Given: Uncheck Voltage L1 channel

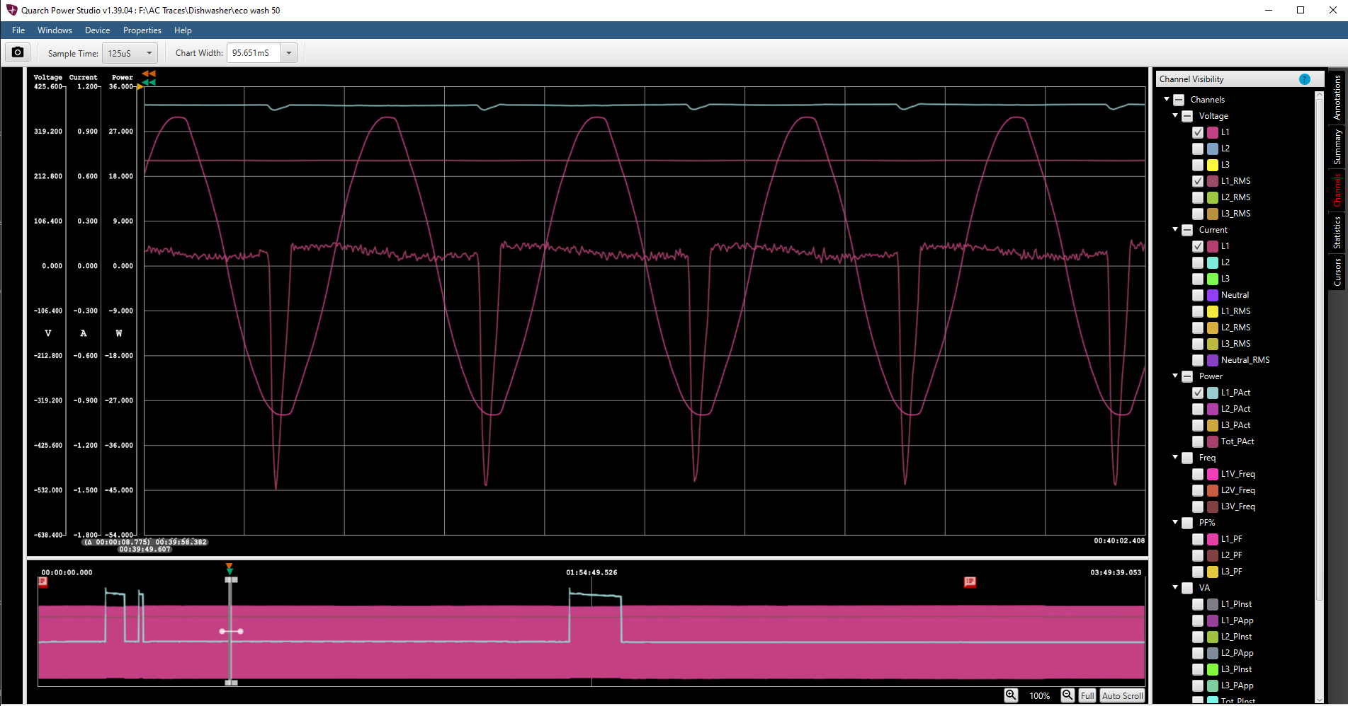Looking at the screenshot, I should pos(1198,132).
